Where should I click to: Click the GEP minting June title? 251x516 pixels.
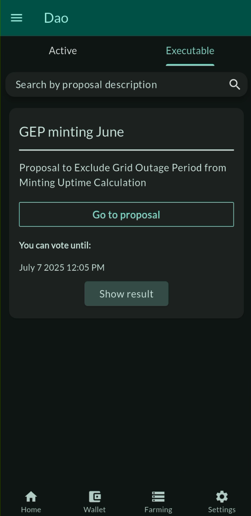[x=71, y=132]
